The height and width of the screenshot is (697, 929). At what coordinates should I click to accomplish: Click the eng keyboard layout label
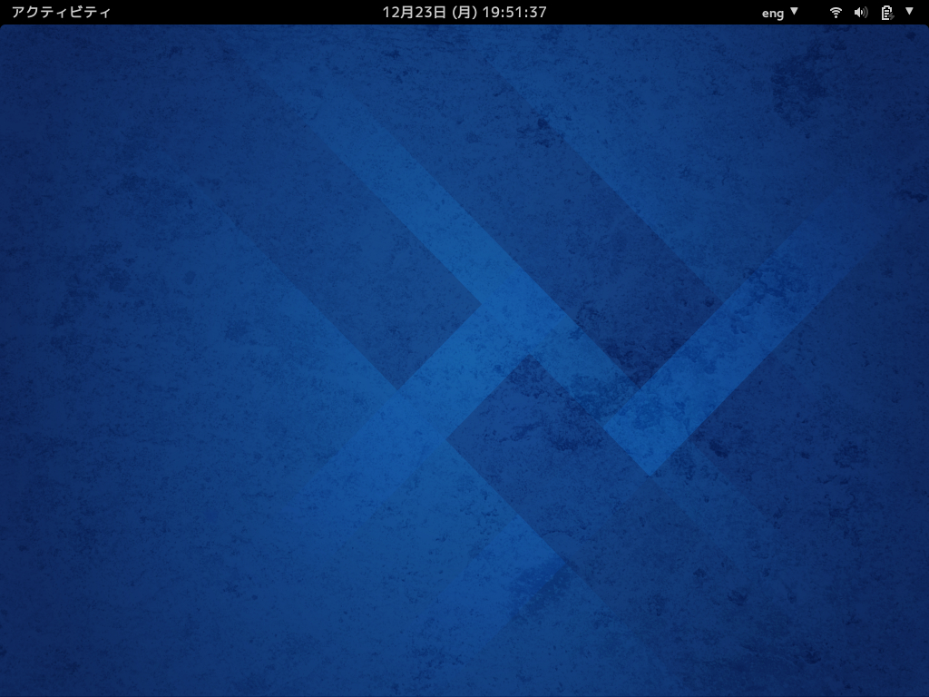tap(773, 13)
